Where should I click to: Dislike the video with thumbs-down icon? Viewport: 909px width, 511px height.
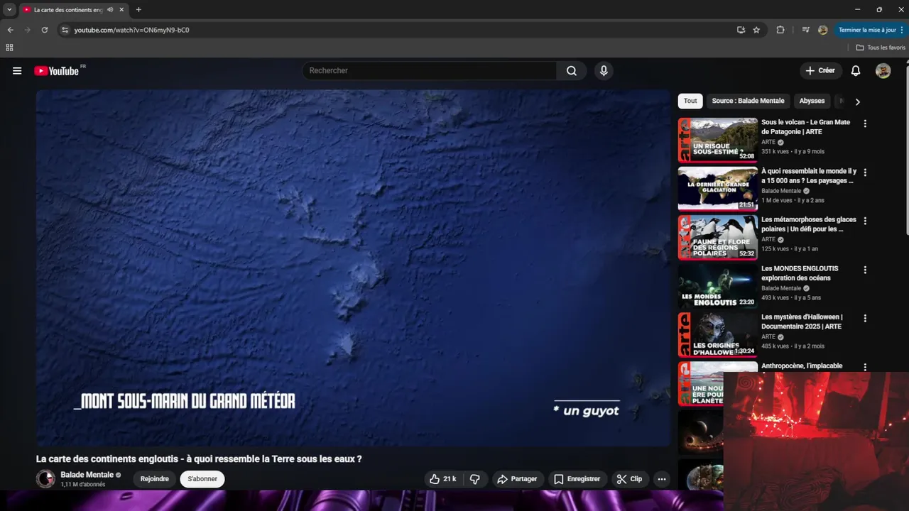(475, 479)
